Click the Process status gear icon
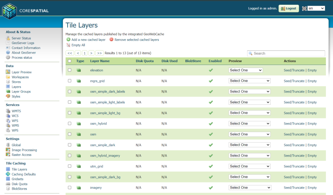 point(8,58)
